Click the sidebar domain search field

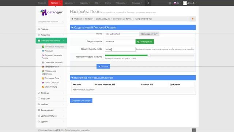point(51,22)
